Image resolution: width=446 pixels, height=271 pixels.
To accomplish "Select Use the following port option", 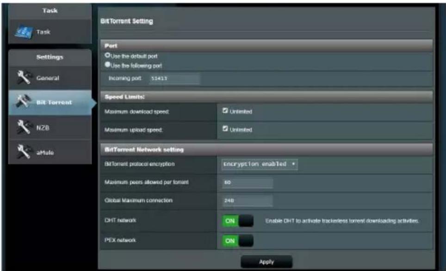I will (107, 65).
